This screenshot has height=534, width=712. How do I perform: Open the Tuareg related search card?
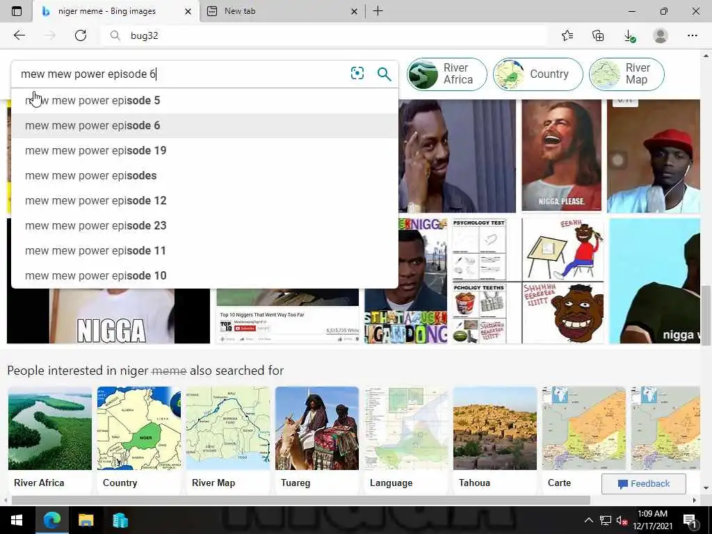(317, 439)
